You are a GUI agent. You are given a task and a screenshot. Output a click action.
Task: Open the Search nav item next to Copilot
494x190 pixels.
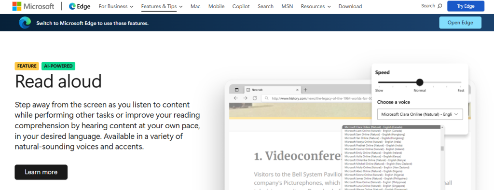pyautogui.click(x=266, y=6)
